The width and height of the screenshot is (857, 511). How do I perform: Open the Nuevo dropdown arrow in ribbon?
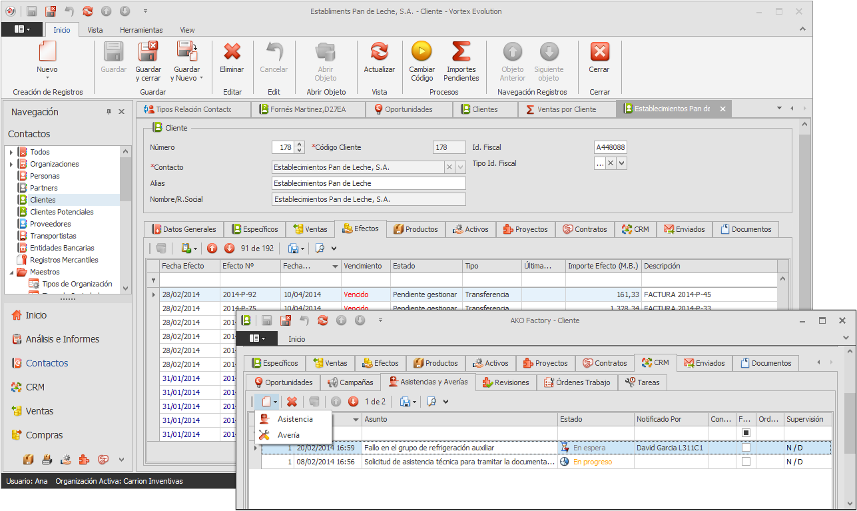(x=47, y=78)
